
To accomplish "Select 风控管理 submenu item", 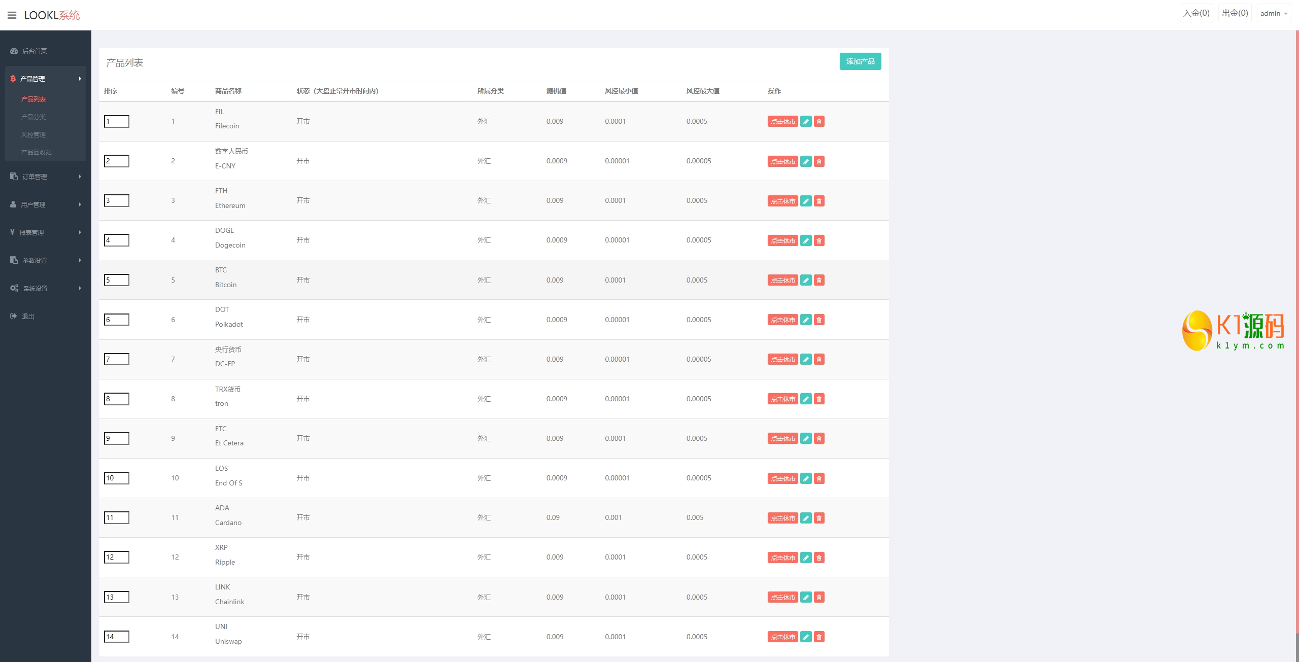I will (33, 134).
